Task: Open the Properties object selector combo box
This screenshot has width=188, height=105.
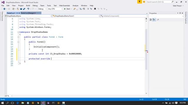Action: 166,16
